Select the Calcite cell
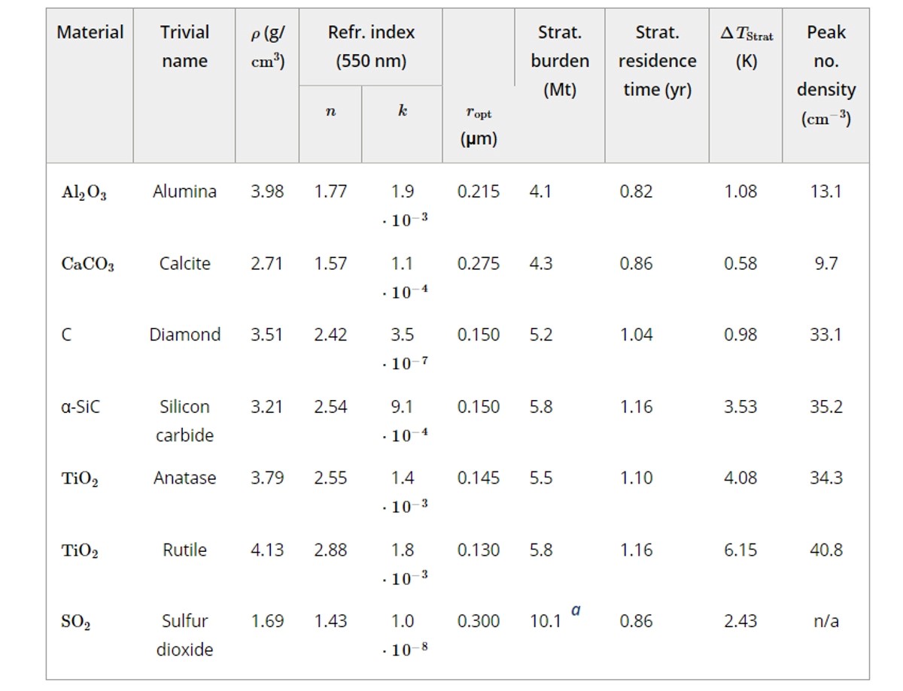This screenshot has height=691, width=903. [x=184, y=264]
